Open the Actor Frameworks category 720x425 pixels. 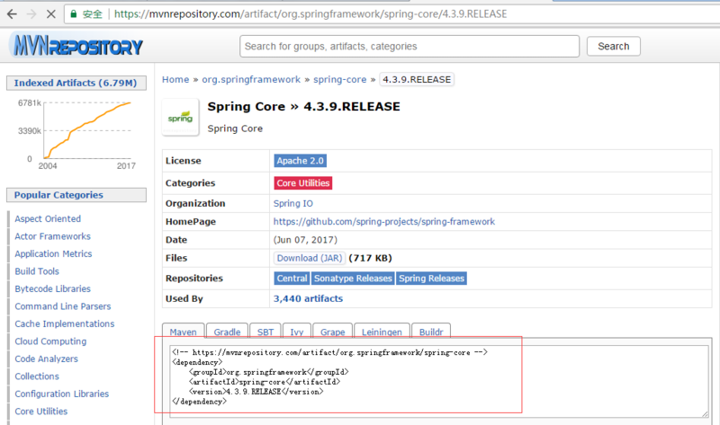pos(53,236)
